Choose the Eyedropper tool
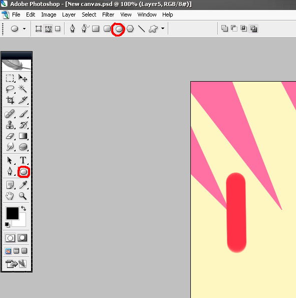The width and height of the screenshot is (296, 298). 23,185
